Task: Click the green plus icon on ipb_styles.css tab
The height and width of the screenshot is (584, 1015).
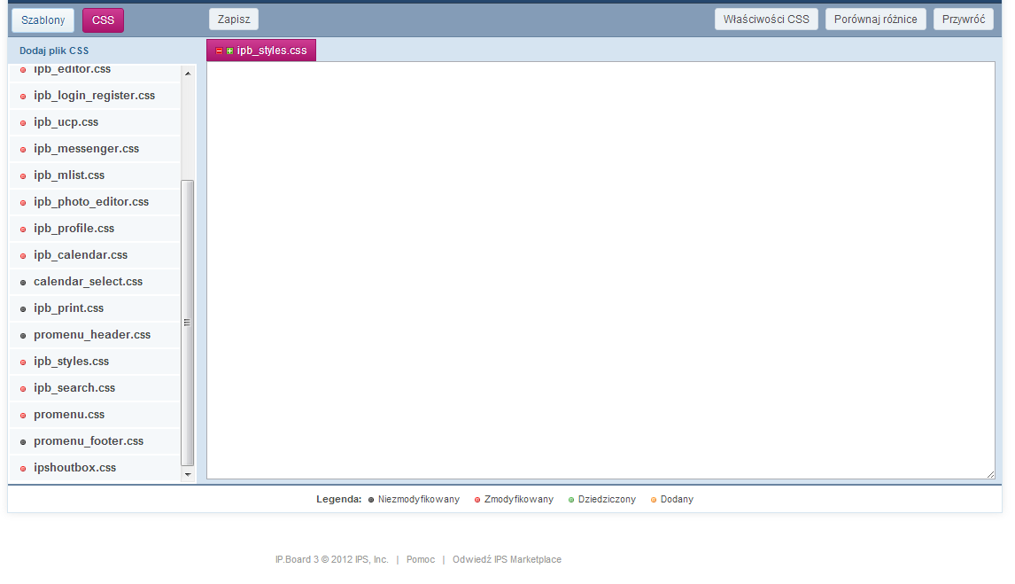Action: pos(229,51)
